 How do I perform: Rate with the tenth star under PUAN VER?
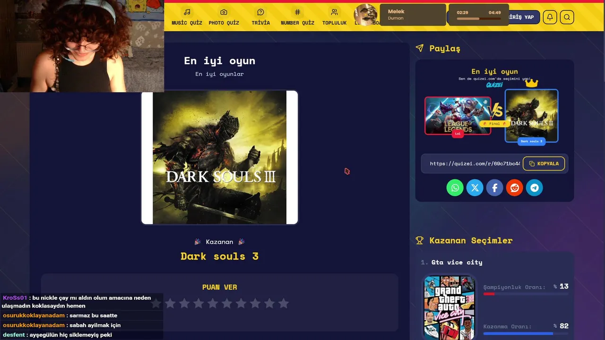[283, 303]
